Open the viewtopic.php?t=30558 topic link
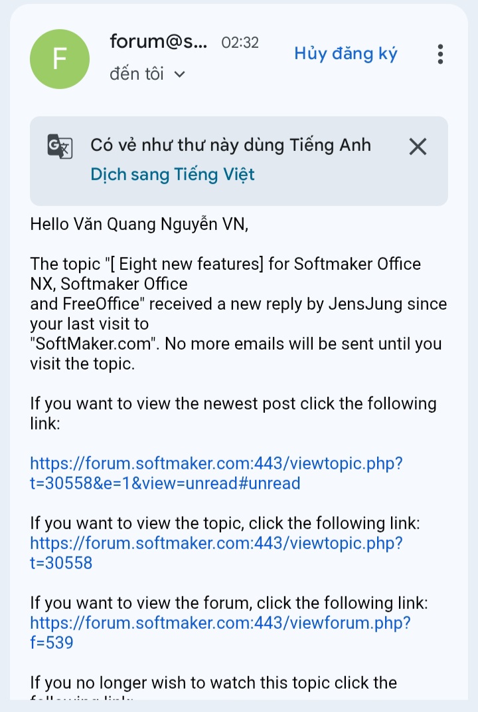The width and height of the screenshot is (478, 712). 216,552
